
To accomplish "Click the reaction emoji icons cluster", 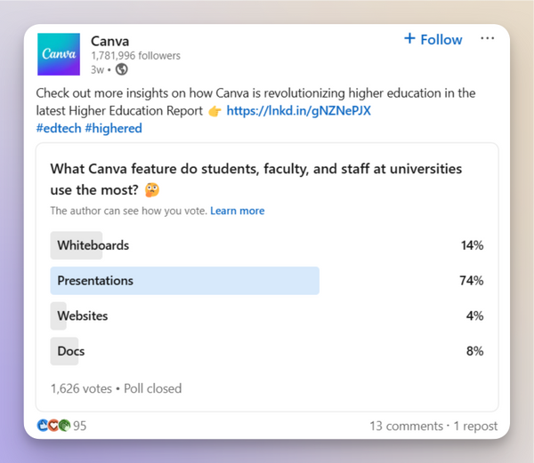I will (x=53, y=426).
